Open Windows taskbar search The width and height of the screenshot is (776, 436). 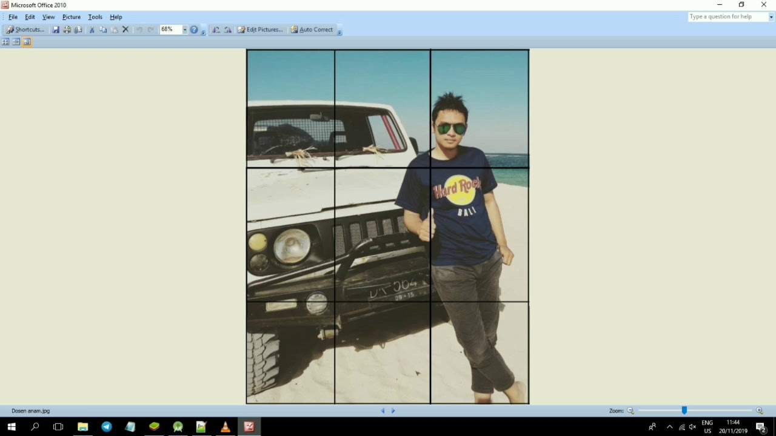coord(35,427)
